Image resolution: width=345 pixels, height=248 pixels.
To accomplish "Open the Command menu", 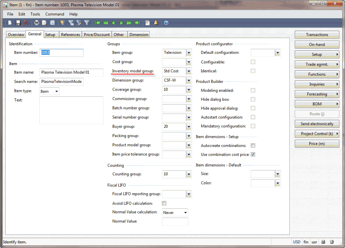I will pyautogui.click(x=55, y=14).
